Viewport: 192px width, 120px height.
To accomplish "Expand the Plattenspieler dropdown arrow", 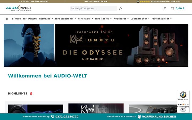I will [x=171, y=19].
